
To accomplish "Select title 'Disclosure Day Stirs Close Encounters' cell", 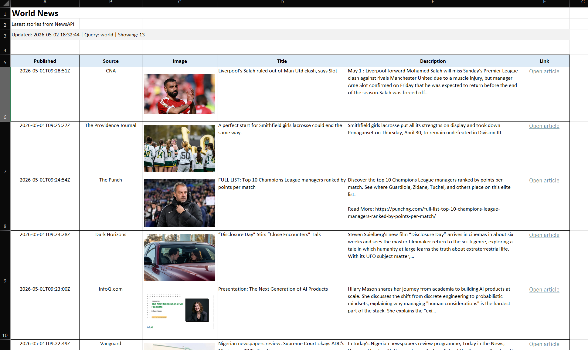I will [x=282, y=258].
